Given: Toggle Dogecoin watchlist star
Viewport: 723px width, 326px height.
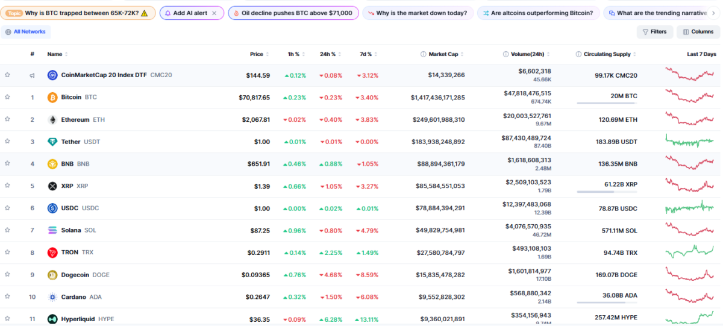Looking at the screenshot, I should pyautogui.click(x=7, y=274).
